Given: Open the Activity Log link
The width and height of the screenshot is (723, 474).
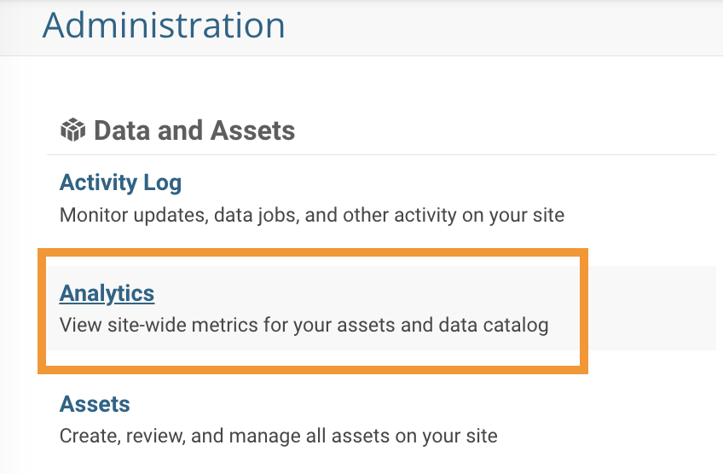Looking at the screenshot, I should click(120, 182).
